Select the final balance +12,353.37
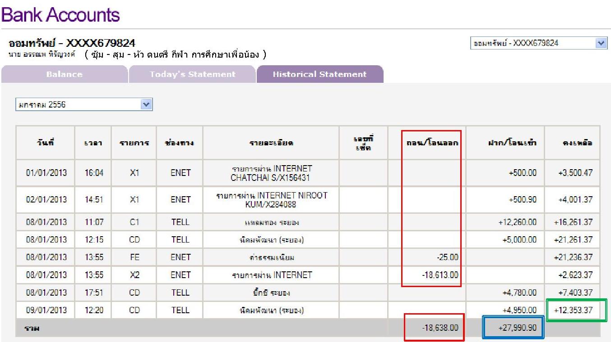Viewport: 611px width, 342px height. click(x=573, y=310)
